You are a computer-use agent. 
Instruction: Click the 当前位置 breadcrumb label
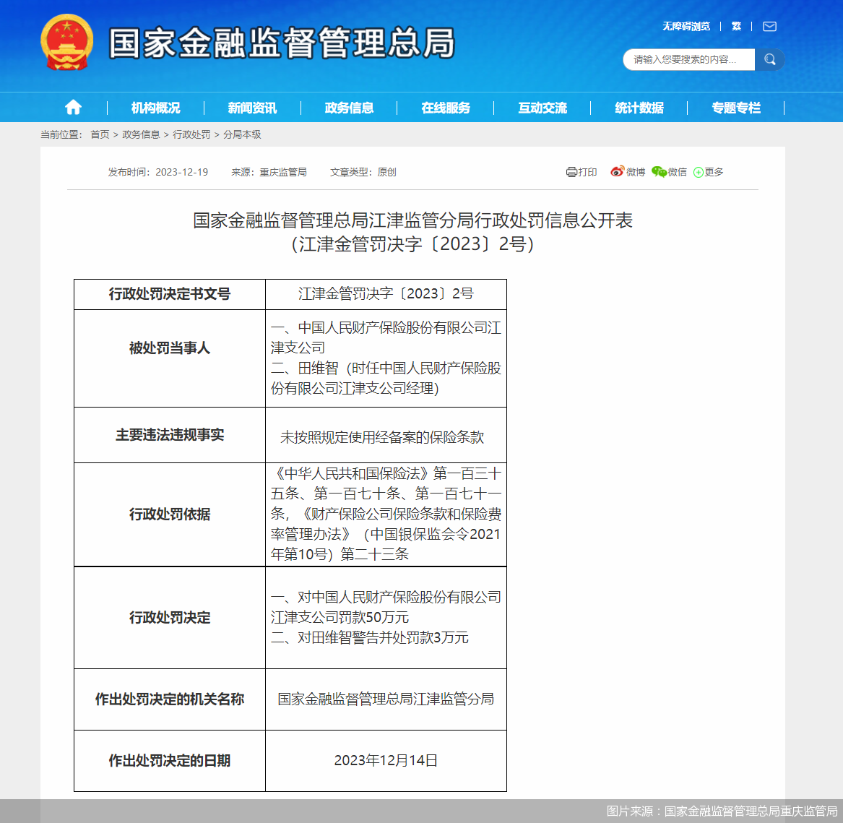(x=61, y=134)
